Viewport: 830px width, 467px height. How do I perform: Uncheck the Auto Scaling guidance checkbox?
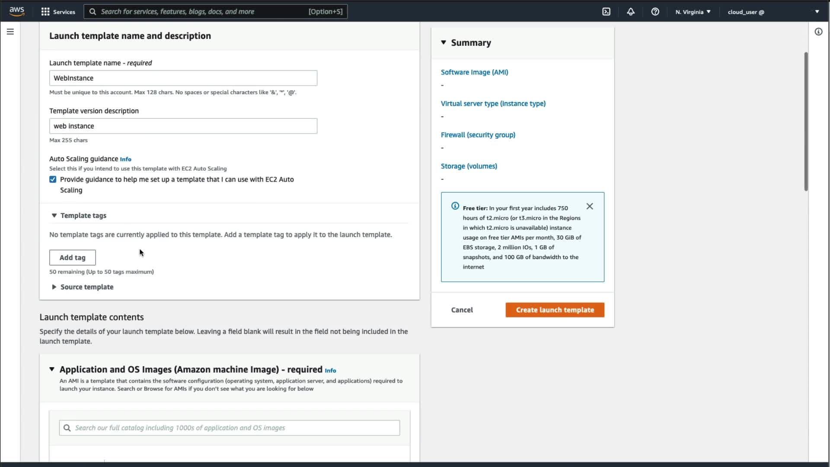53,179
